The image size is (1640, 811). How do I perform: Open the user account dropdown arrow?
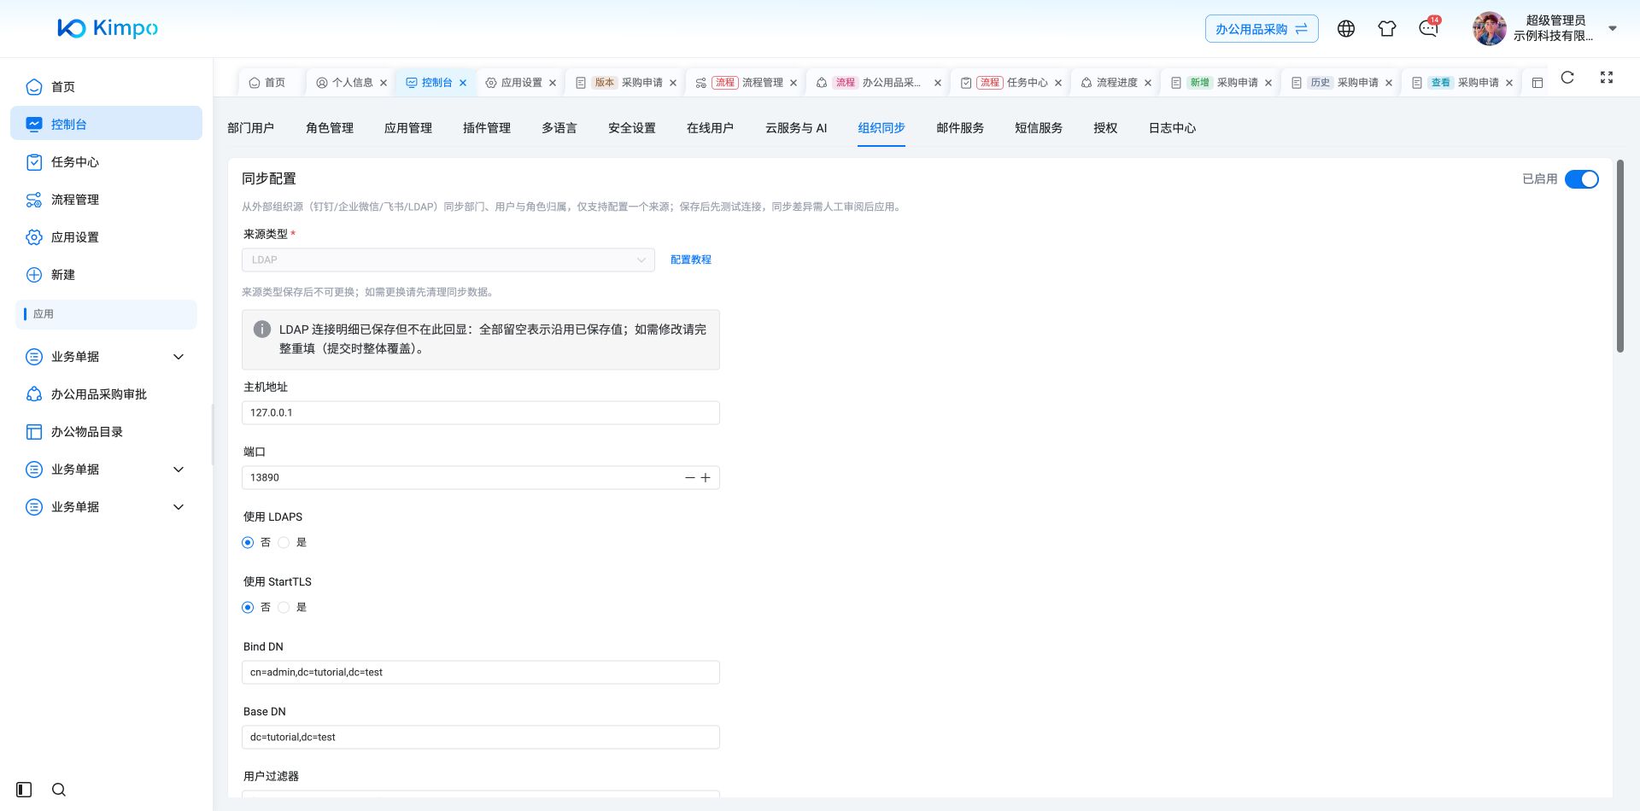click(1613, 28)
